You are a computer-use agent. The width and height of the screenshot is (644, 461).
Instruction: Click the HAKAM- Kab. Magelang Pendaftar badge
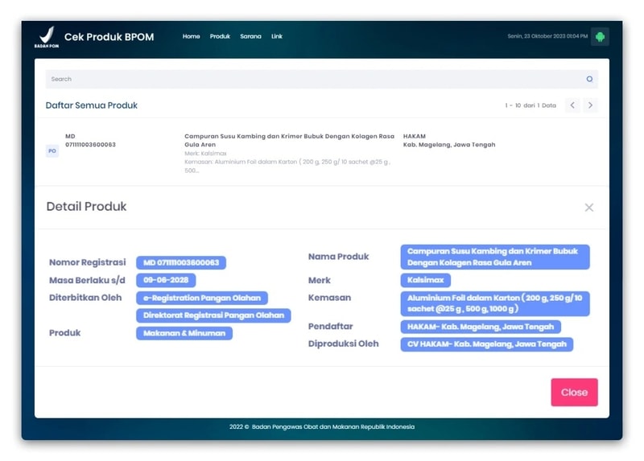[481, 327]
